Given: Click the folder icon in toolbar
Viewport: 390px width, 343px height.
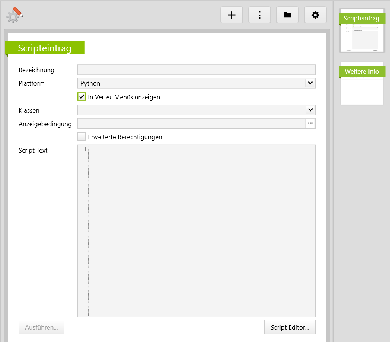Looking at the screenshot, I should [x=287, y=15].
